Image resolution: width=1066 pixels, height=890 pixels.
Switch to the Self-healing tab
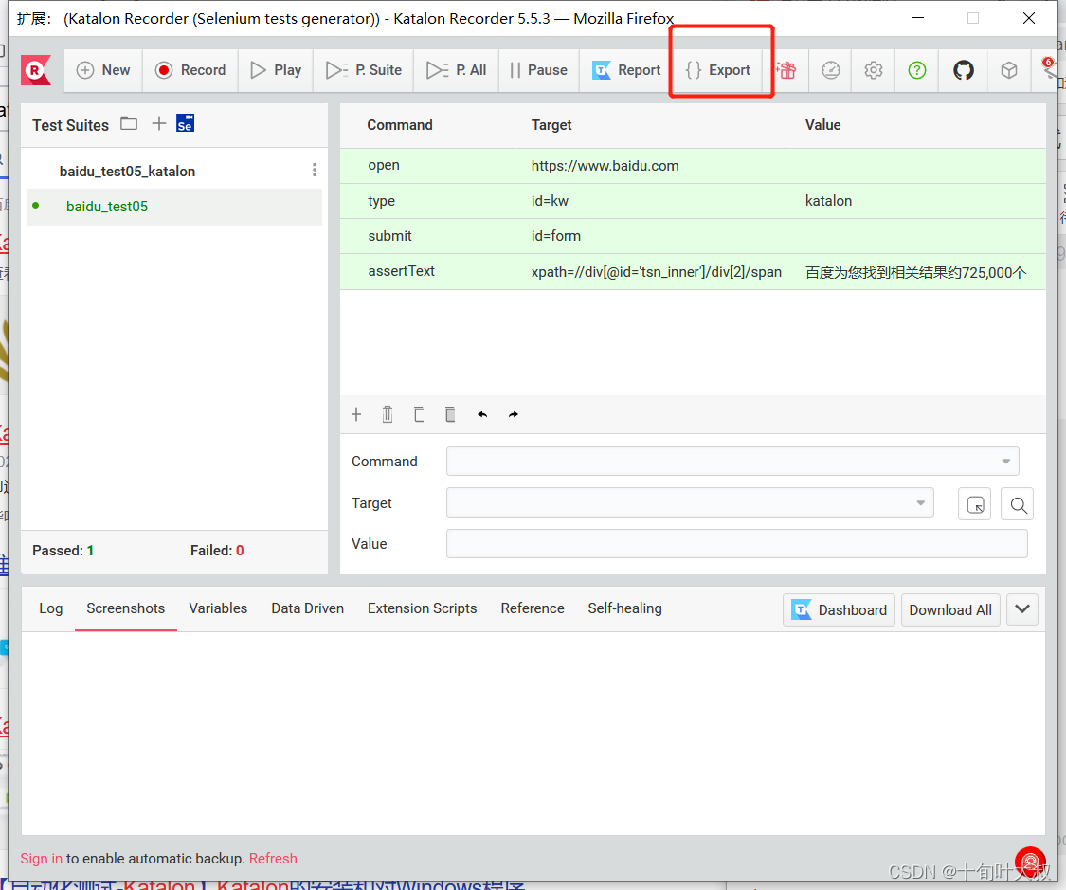624,609
